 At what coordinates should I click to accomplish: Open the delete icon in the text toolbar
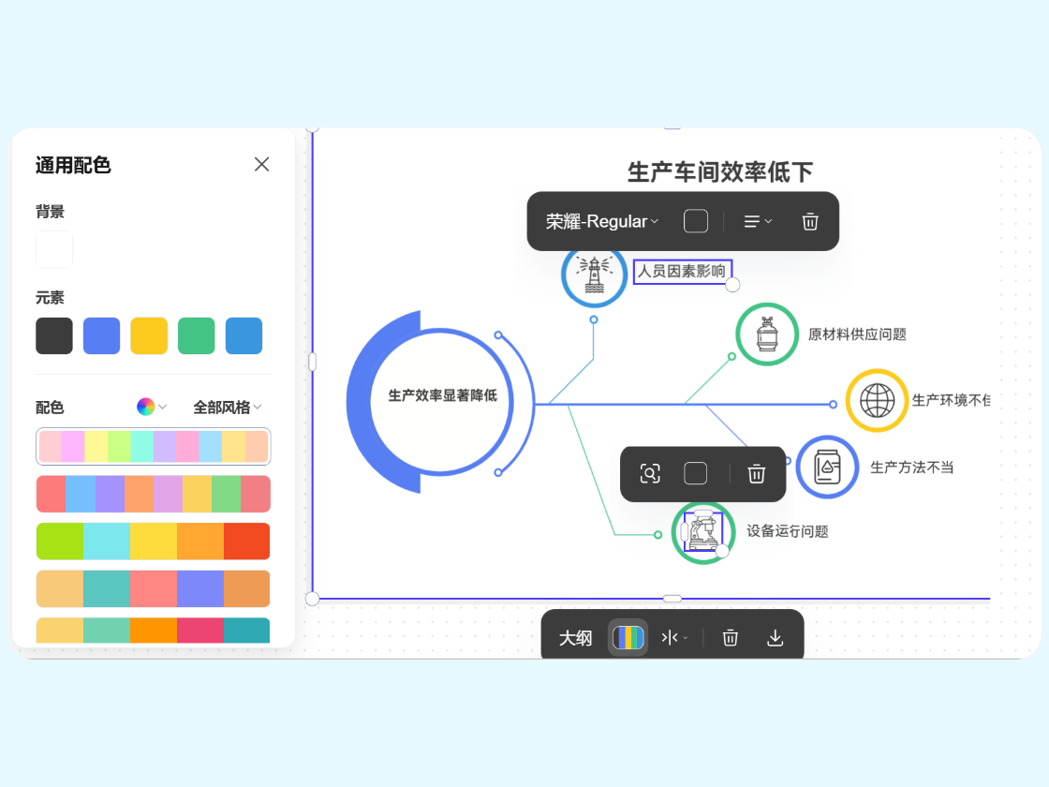tap(809, 221)
